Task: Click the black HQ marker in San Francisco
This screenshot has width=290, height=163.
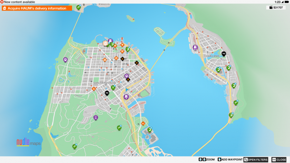Action: tap(107, 93)
